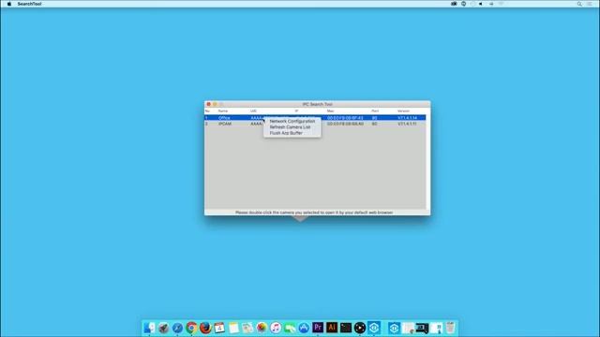
Task: Open the Apple menu
Action: point(9,4)
